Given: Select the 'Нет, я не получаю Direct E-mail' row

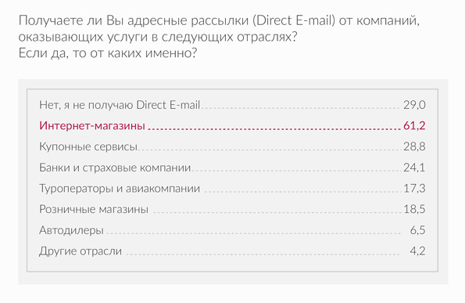Looking at the screenshot, I should pyautogui.click(x=232, y=105).
